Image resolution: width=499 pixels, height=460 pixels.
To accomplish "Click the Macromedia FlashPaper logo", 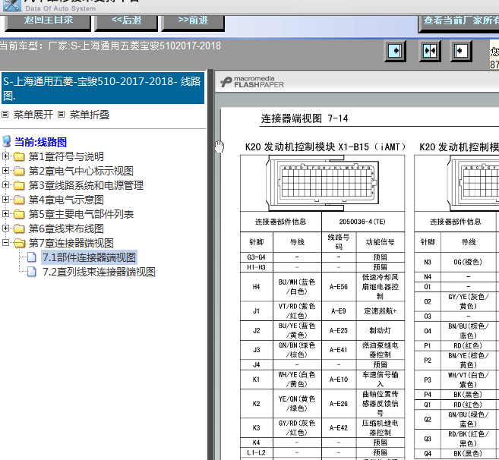I will coord(252,82).
